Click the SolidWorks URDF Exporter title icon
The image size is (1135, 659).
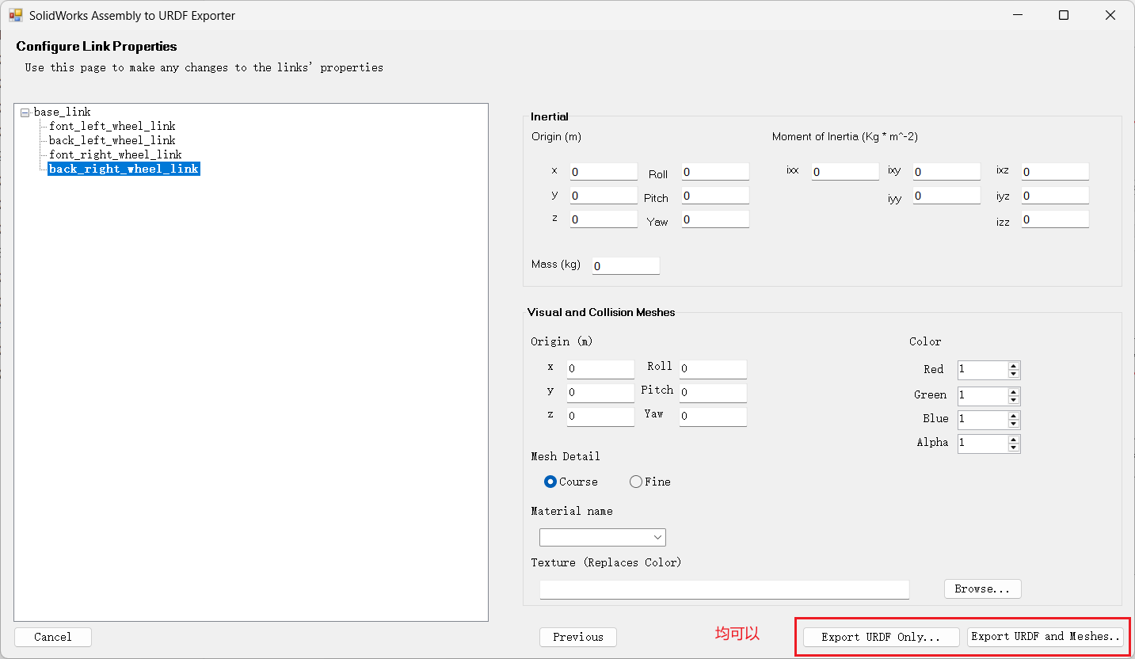coord(15,15)
